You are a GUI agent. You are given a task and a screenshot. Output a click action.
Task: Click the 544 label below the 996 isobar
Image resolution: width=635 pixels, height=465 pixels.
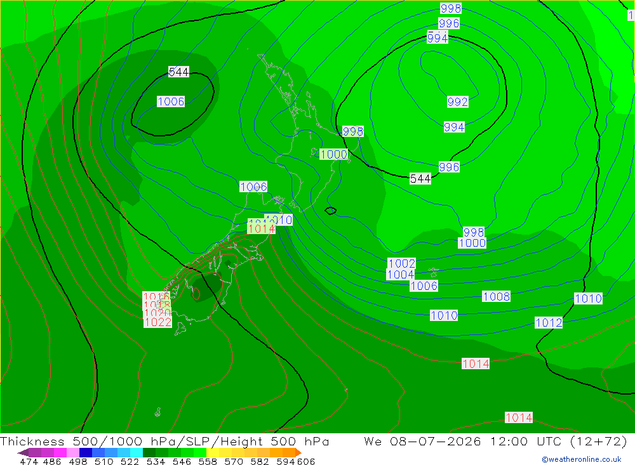pyautogui.click(x=420, y=178)
